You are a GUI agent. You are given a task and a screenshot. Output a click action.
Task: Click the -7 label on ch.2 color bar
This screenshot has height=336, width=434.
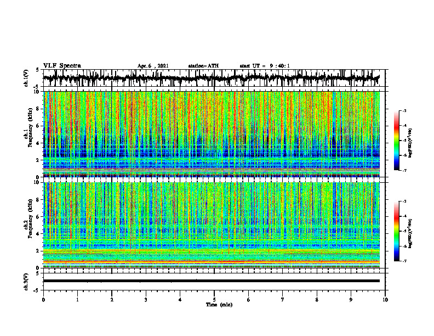click(x=404, y=261)
